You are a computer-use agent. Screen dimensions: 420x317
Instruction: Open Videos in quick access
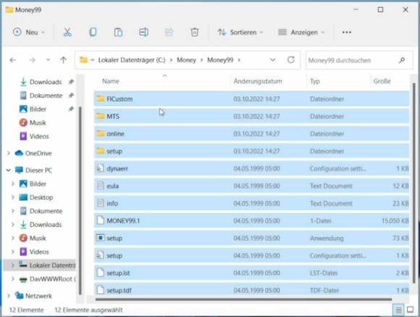[x=39, y=136]
